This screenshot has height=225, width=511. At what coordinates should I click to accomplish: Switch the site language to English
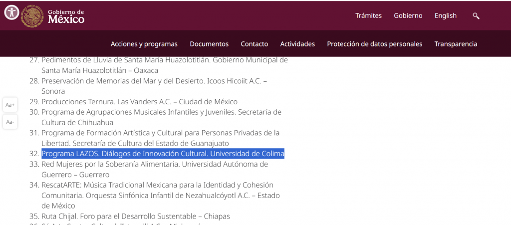tap(445, 15)
